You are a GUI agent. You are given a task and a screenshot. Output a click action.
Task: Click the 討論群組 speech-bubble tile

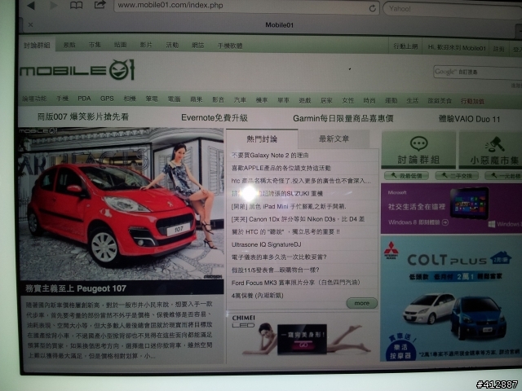418,150
